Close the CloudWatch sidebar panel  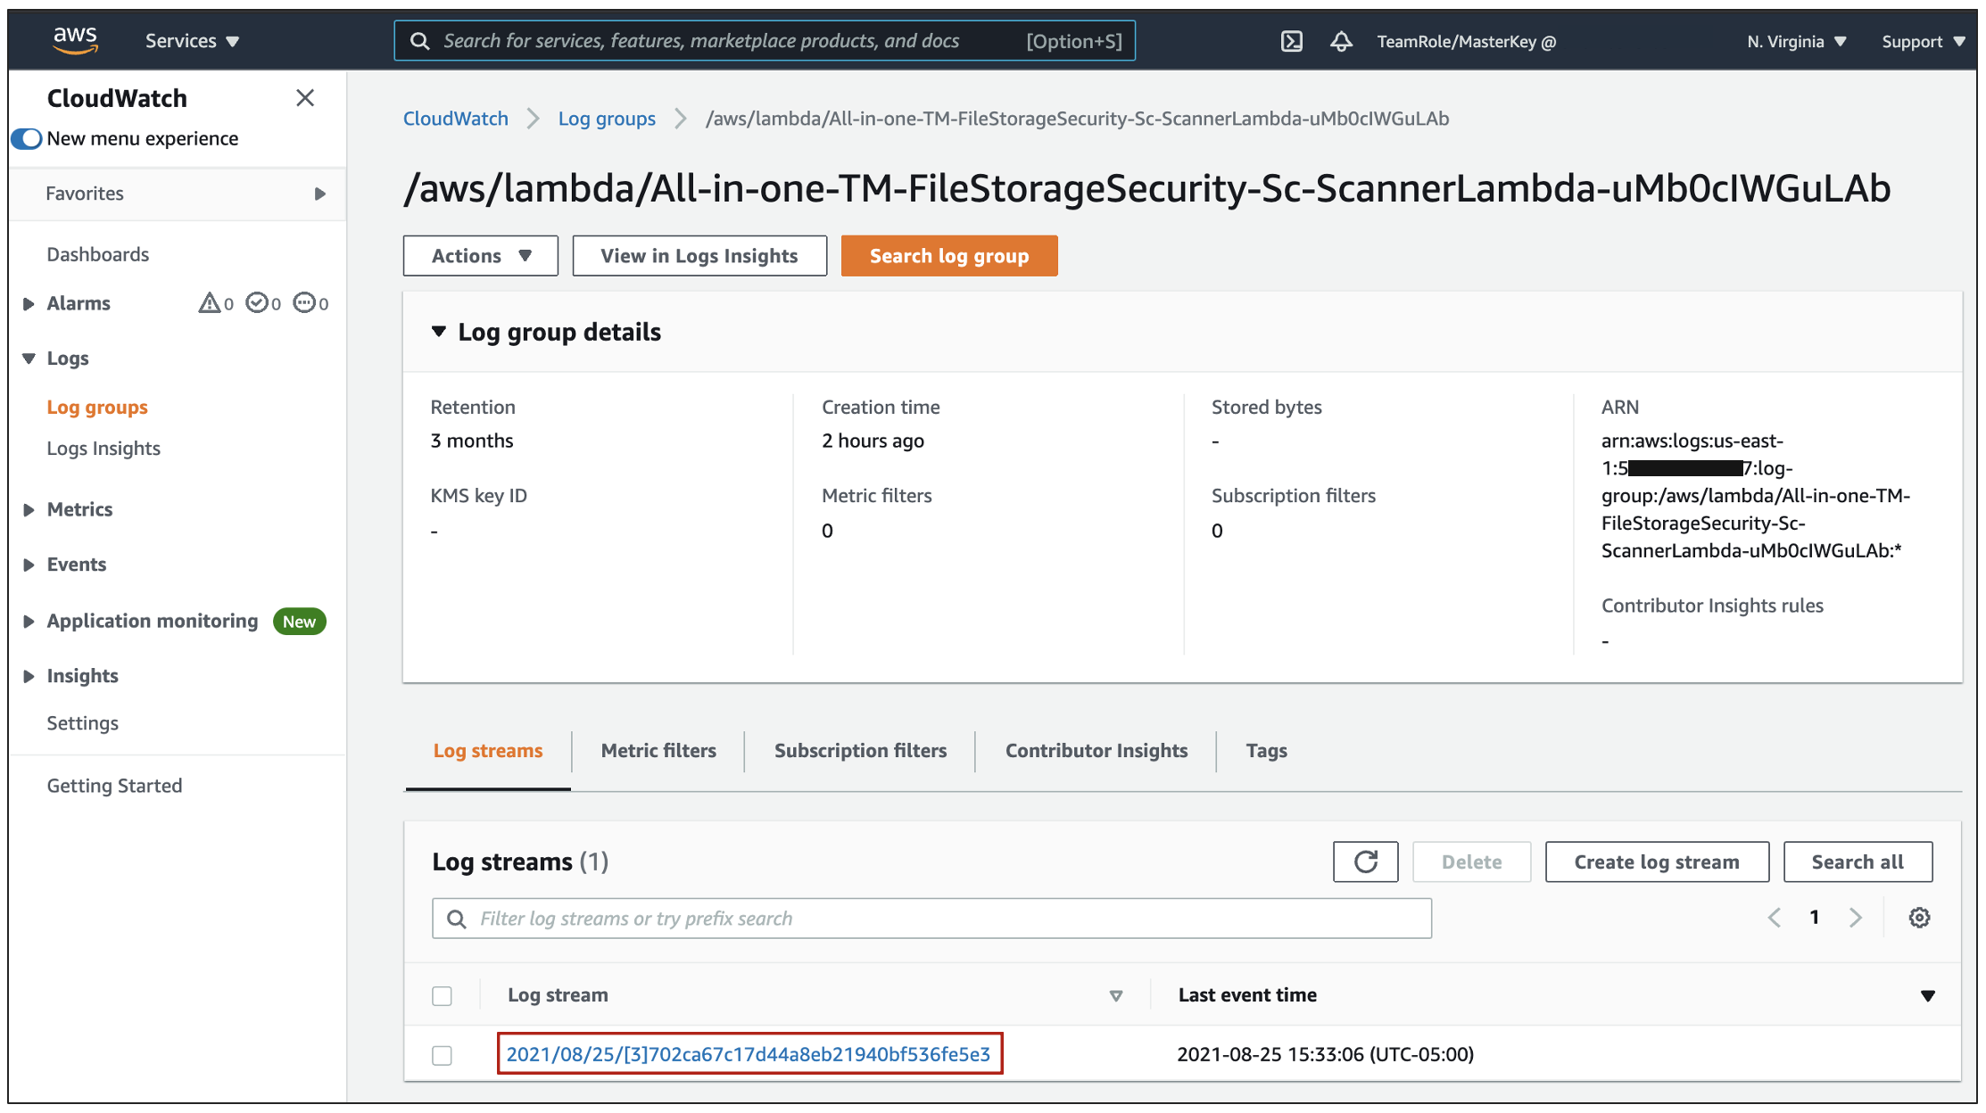305,98
